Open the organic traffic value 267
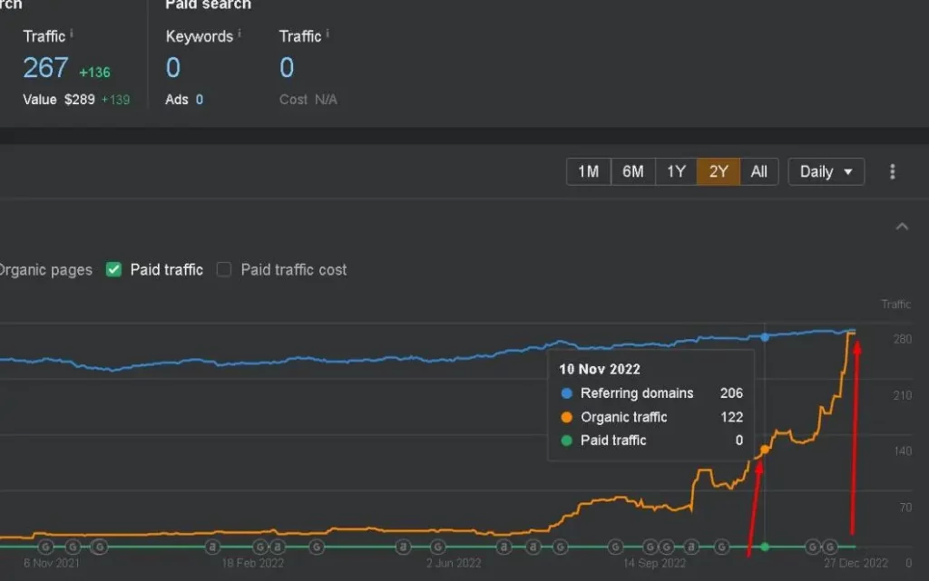 pos(45,68)
